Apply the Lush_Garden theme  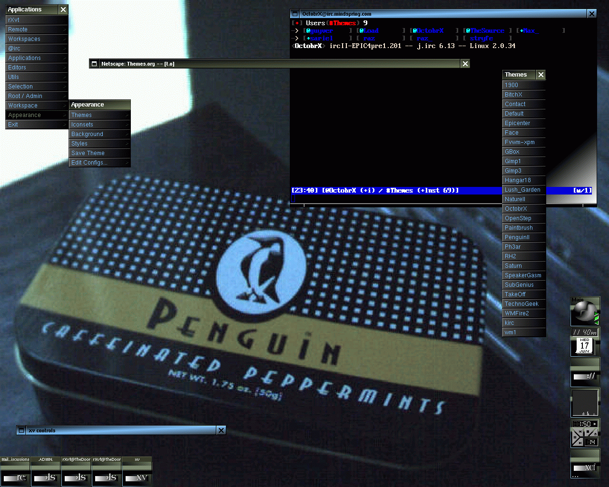524,190
